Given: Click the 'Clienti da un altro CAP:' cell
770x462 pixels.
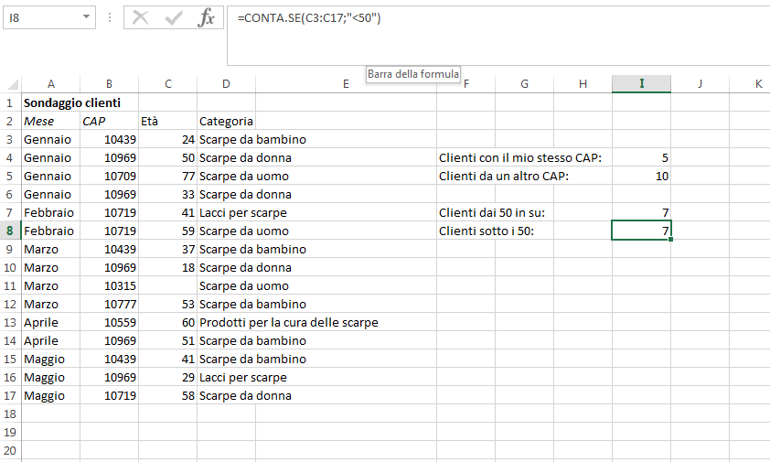Looking at the screenshot, I should click(504, 176).
